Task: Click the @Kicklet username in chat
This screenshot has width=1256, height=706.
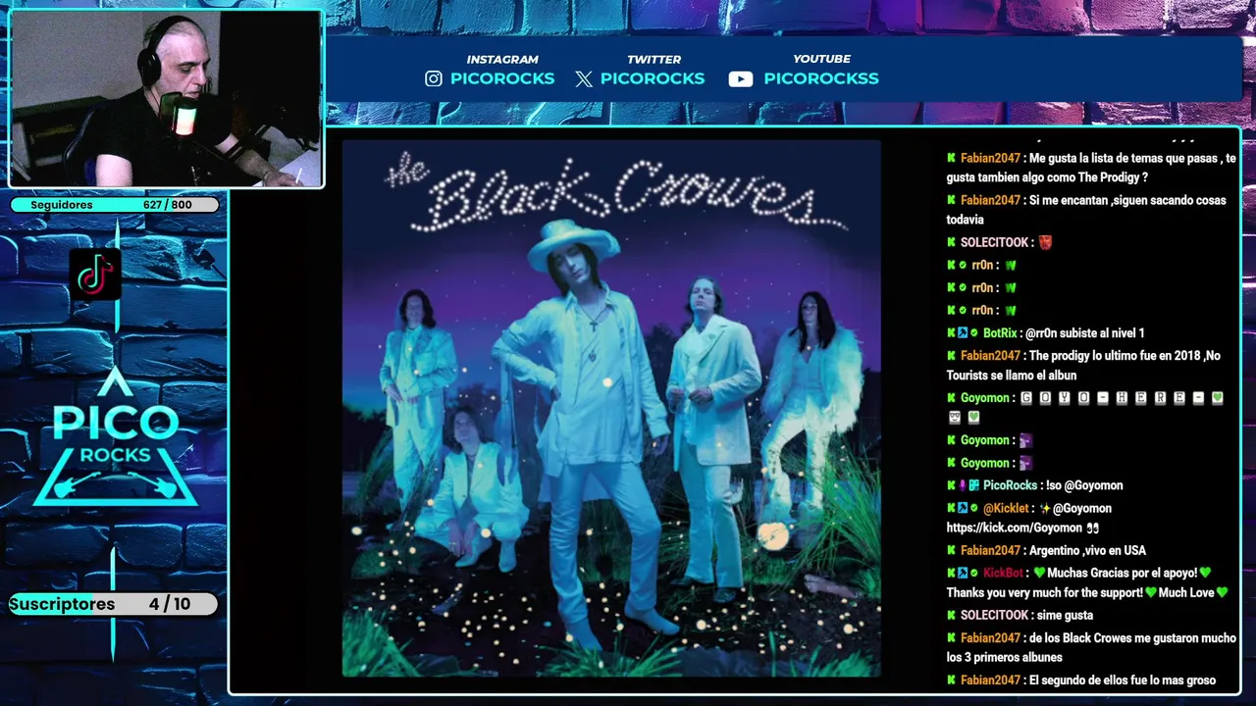Action: click(1006, 508)
